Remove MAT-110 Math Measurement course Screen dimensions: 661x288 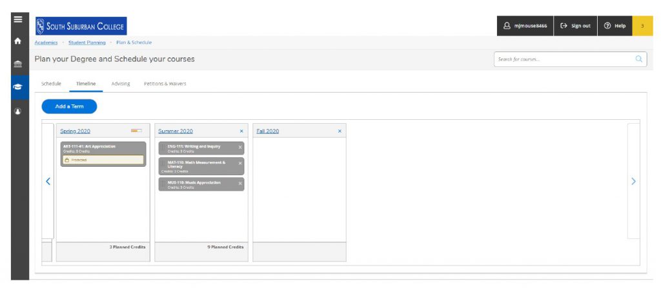point(240,164)
